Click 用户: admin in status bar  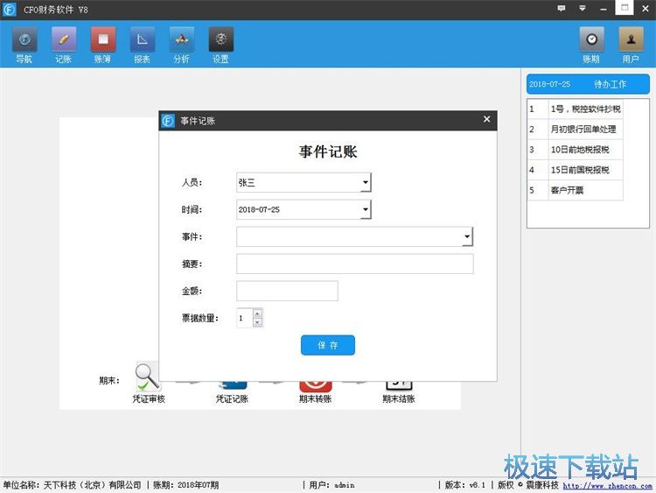coord(331,485)
